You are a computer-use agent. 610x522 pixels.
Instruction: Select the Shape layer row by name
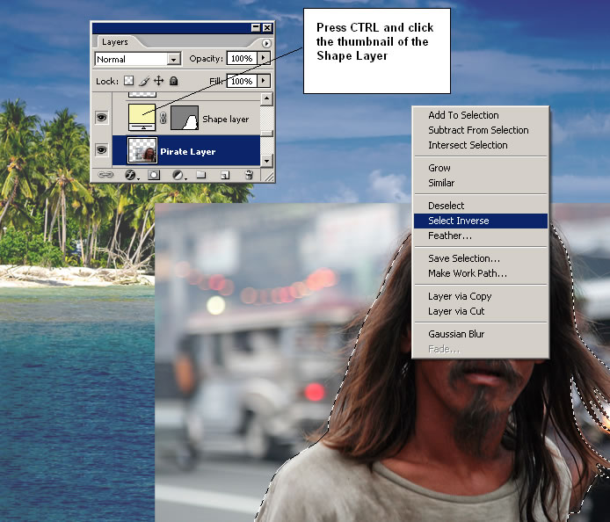click(225, 119)
